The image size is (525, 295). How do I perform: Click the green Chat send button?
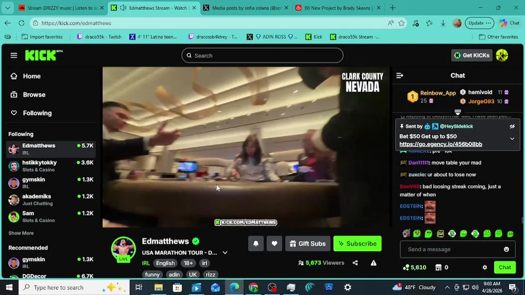[x=504, y=267]
